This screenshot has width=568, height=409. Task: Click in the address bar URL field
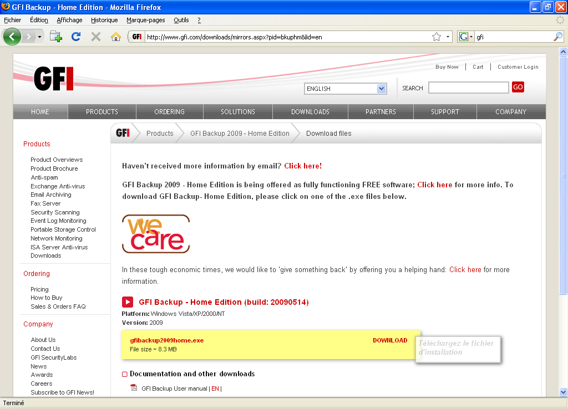(x=288, y=37)
